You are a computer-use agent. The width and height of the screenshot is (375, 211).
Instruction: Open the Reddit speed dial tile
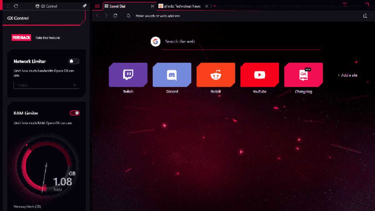point(216,75)
